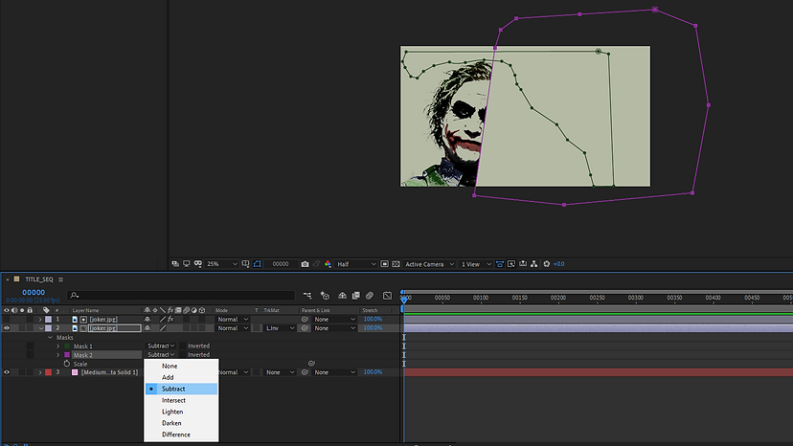This screenshot has width=793, height=446.
Task: Click the Reset Exposure icon
Action: tap(546, 264)
